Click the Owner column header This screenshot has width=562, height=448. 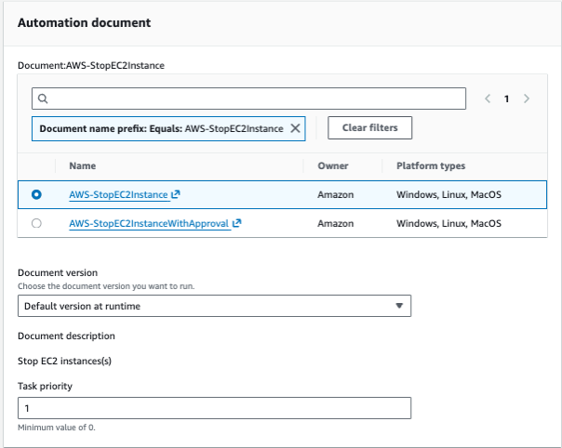click(333, 165)
